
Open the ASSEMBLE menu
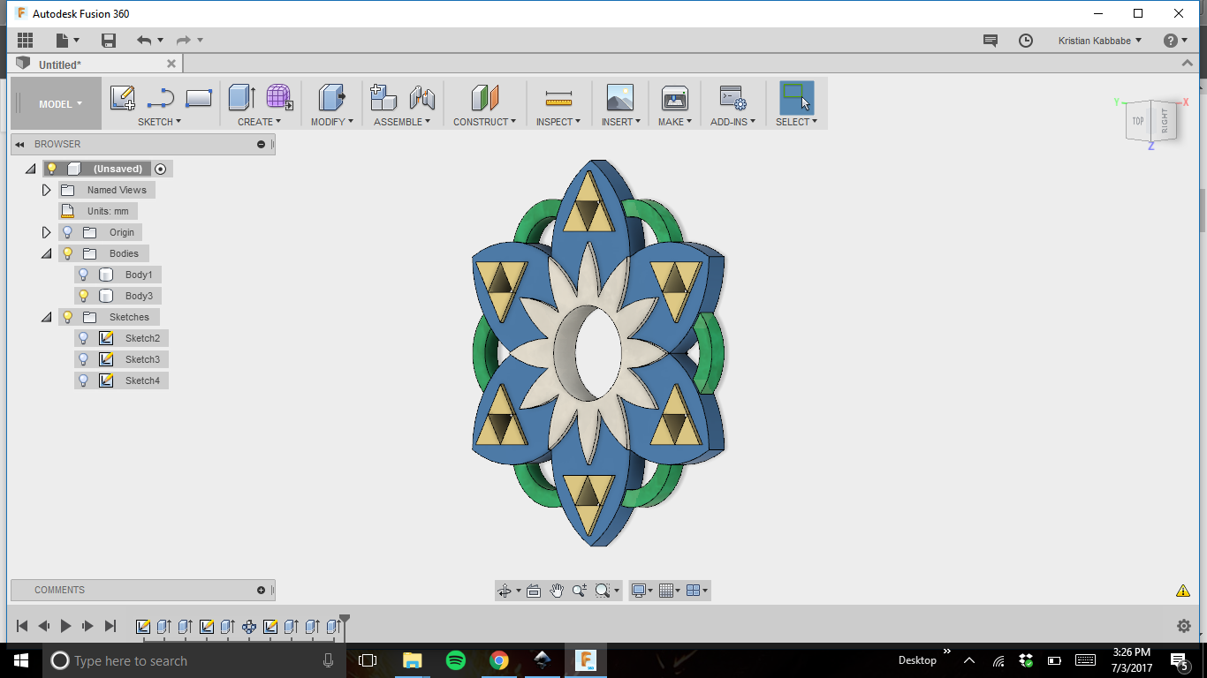click(x=402, y=122)
